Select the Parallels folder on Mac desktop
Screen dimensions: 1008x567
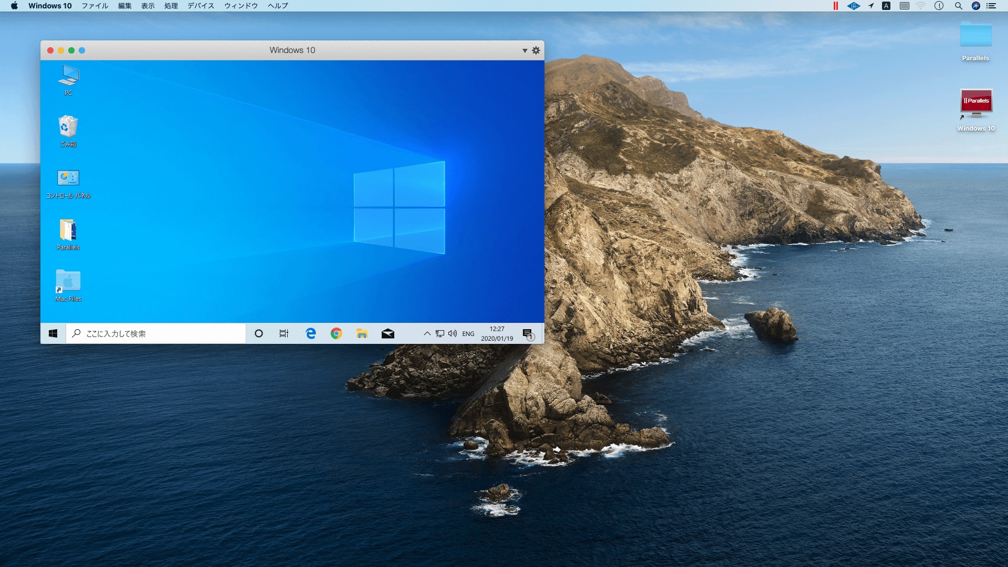click(975, 42)
